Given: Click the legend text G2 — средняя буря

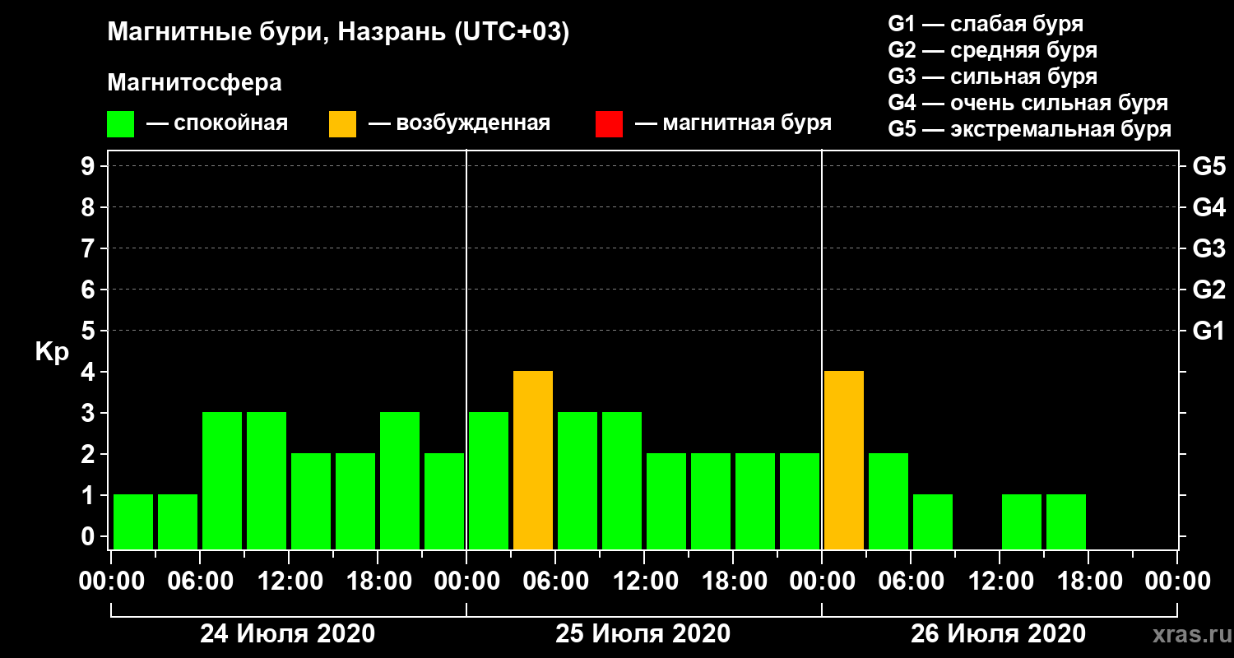Looking at the screenshot, I should 993,50.
